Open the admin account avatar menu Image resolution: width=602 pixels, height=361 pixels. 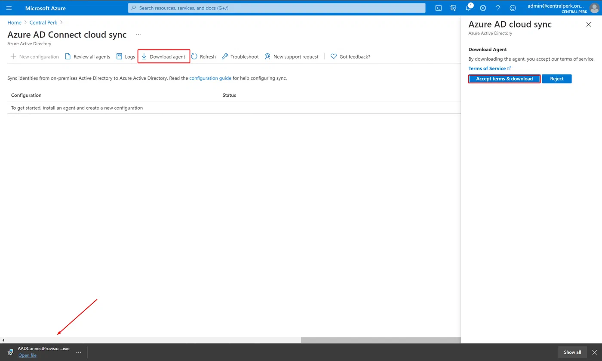pyautogui.click(x=594, y=8)
